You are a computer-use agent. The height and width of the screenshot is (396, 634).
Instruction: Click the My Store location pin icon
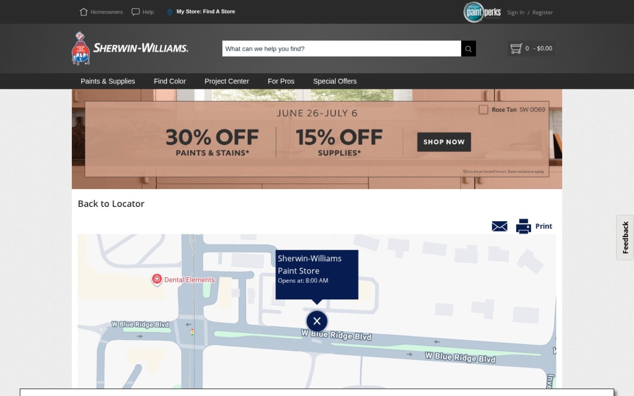click(x=170, y=12)
